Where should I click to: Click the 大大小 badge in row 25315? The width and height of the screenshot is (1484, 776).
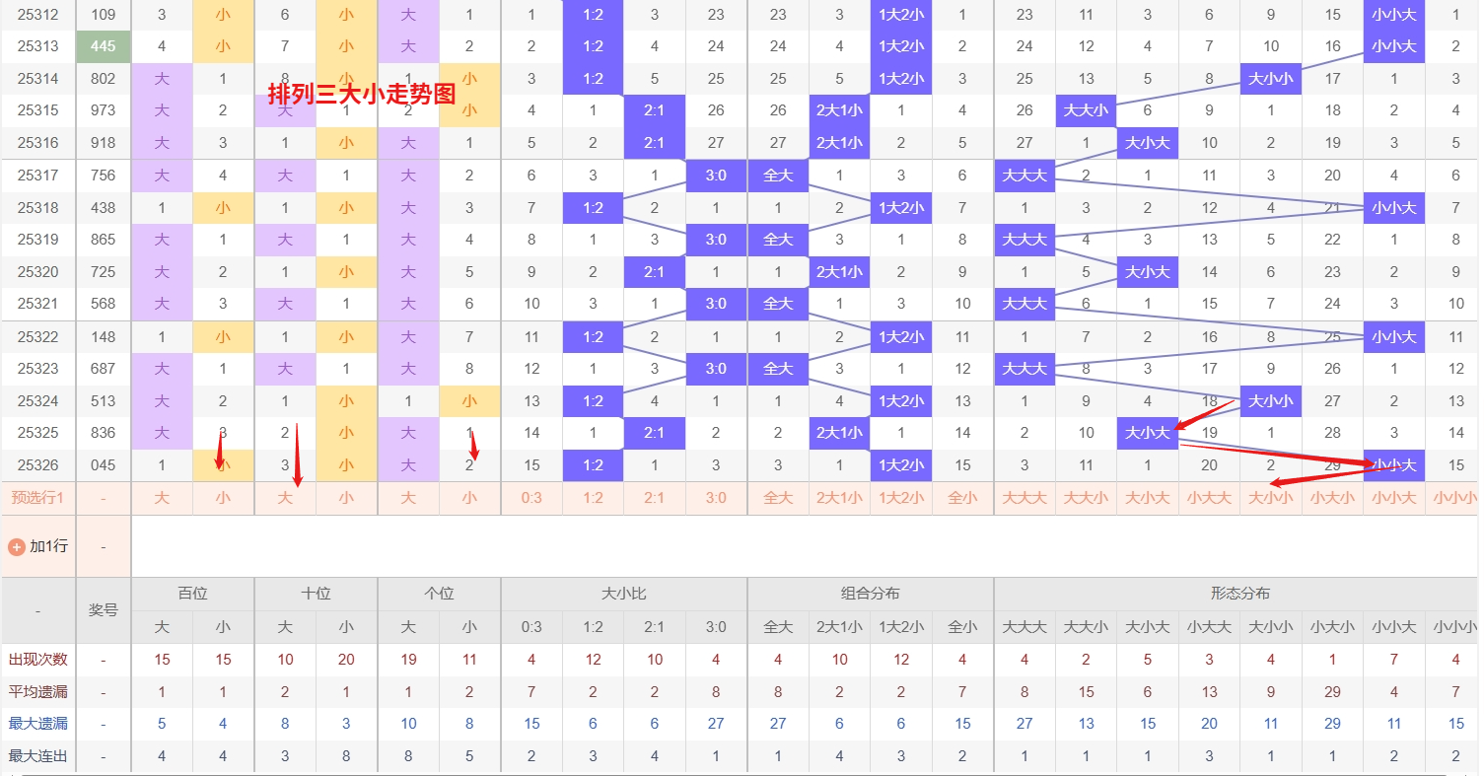(x=1086, y=110)
